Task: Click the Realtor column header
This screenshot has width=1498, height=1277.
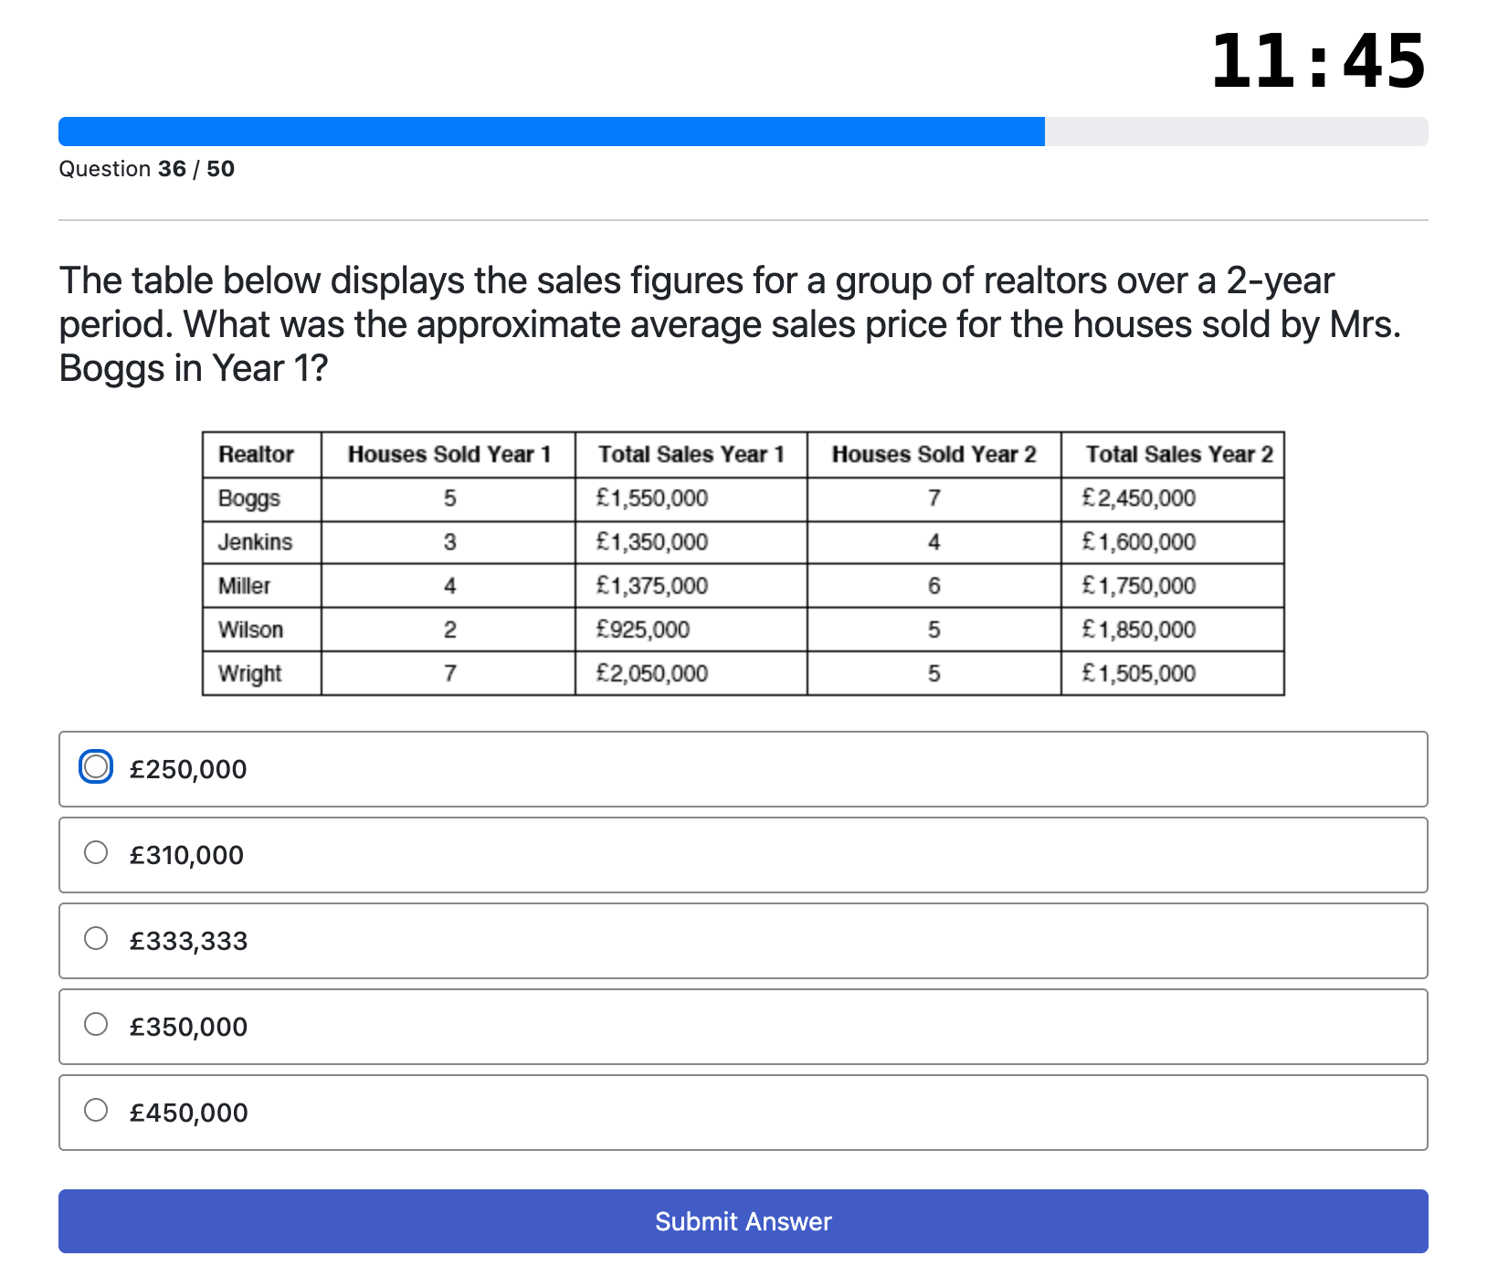Action: click(256, 455)
